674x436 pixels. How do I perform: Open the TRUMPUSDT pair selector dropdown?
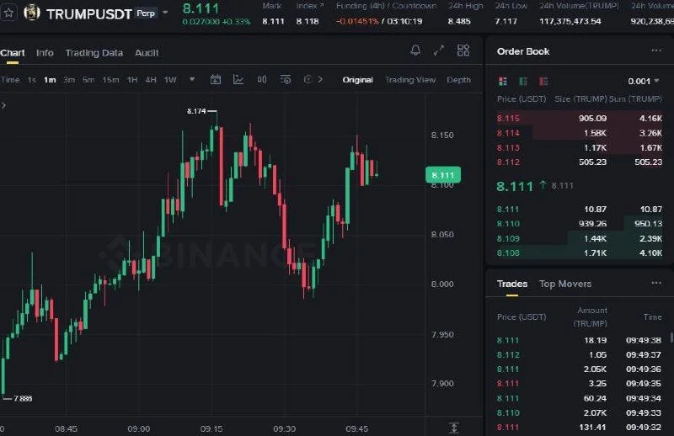(x=165, y=13)
